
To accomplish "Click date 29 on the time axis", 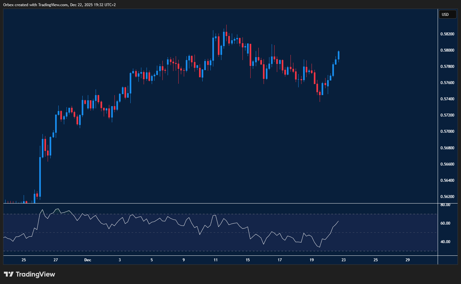I will pos(408,260).
